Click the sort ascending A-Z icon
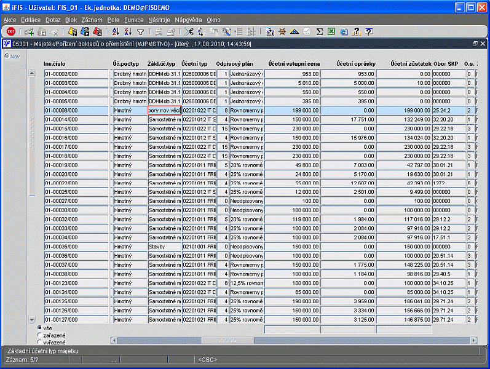The height and width of the screenshot is (369, 490). point(115,31)
